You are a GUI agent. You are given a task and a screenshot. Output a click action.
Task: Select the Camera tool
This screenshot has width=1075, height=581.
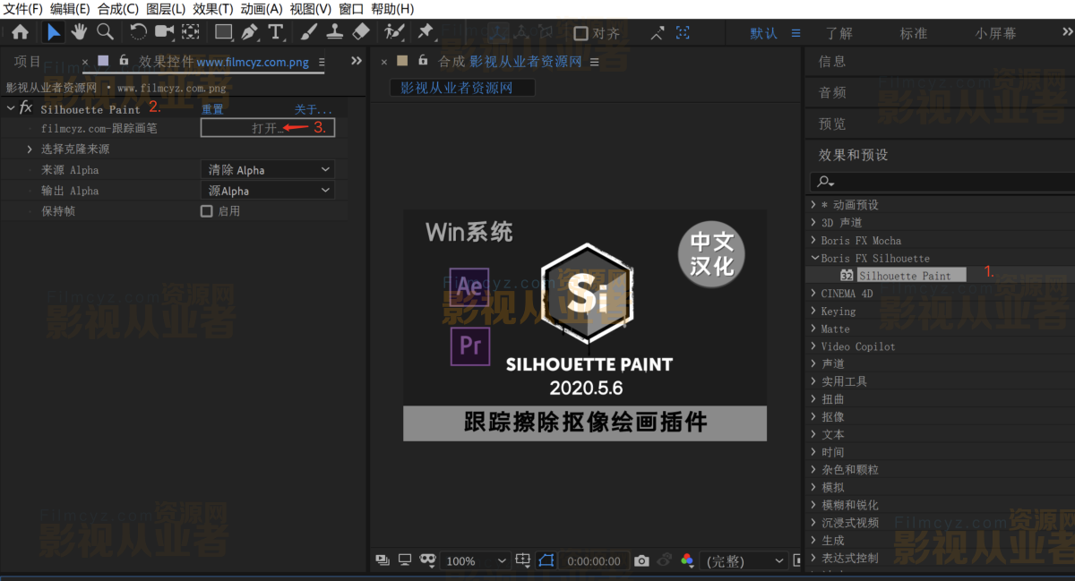point(164,32)
